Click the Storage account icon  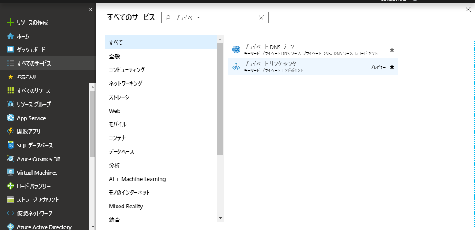pyautogui.click(x=11, y=200)
